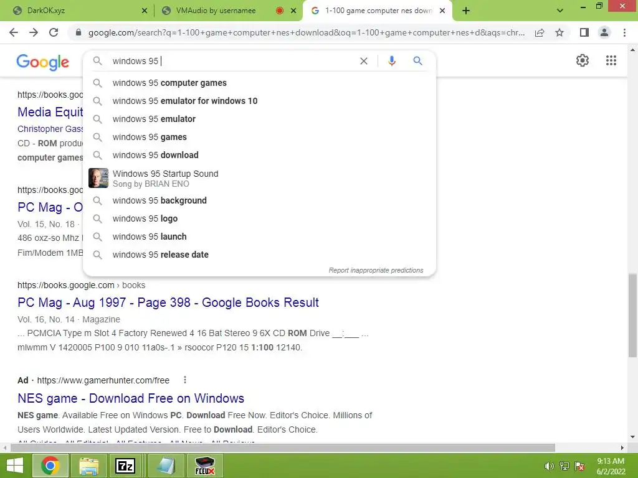638x478 pixels.
Task: Open the Chrome side panel
Action: 584,32
